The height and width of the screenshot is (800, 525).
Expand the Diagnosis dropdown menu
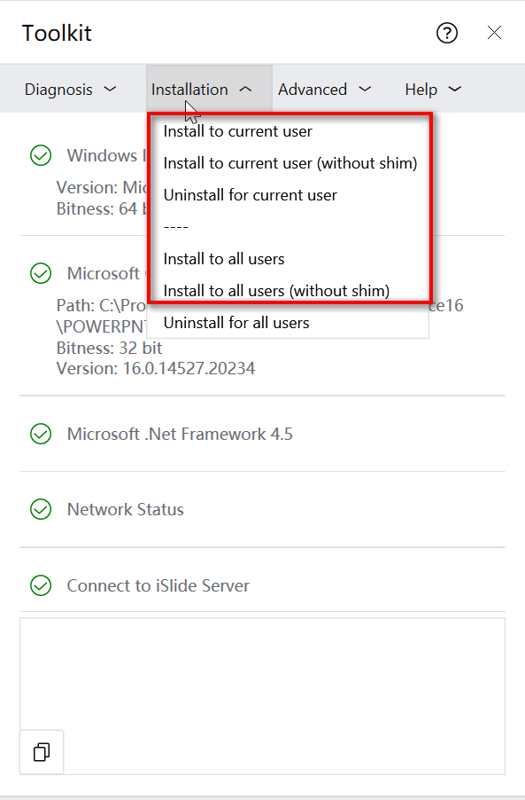70,90
